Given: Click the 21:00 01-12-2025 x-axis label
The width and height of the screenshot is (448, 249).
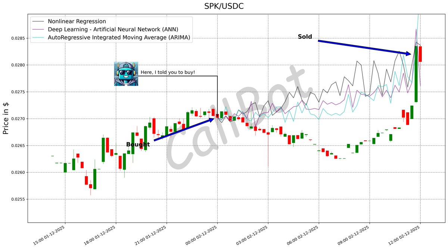Looking at the screenshot, I should [151, 235].
